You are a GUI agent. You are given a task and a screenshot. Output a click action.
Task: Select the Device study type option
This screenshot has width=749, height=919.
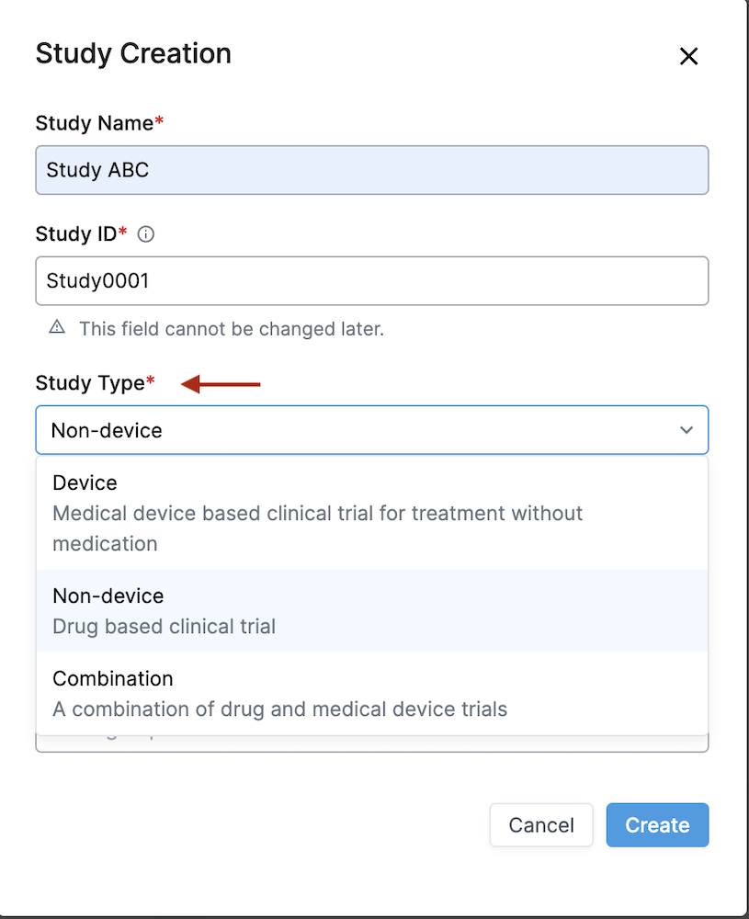tap(372, 514)
